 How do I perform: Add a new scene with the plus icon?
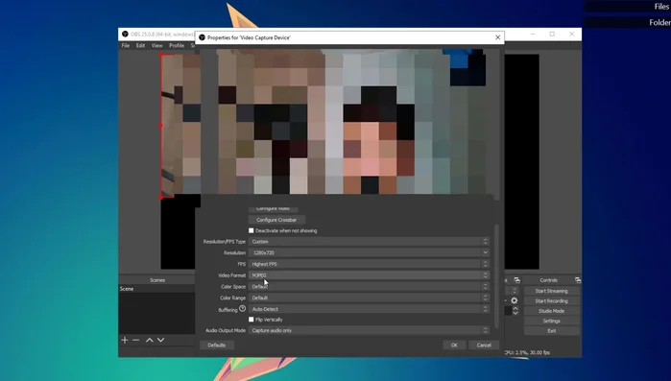pos(125,340)
